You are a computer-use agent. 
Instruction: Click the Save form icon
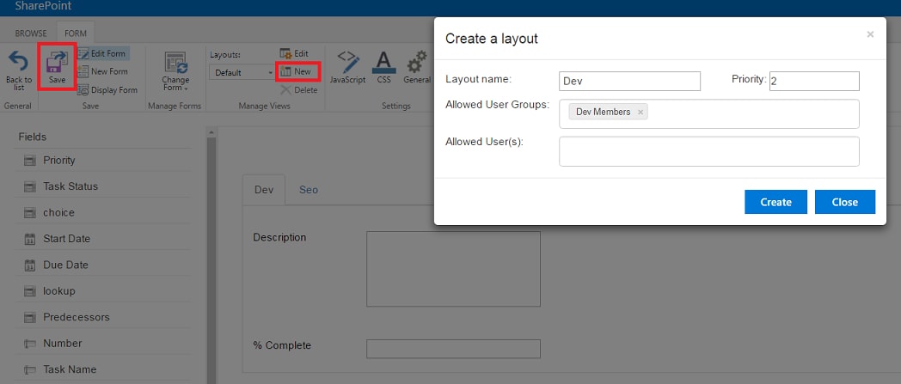pos(57,61)
